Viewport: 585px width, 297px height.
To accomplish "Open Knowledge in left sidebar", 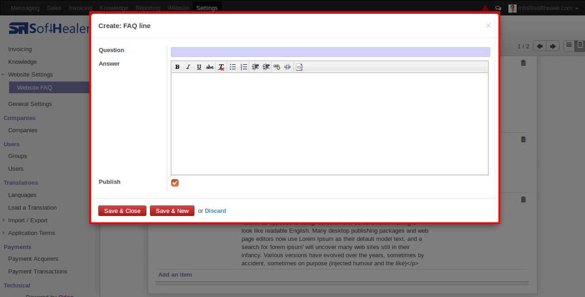I will point(23,62).
